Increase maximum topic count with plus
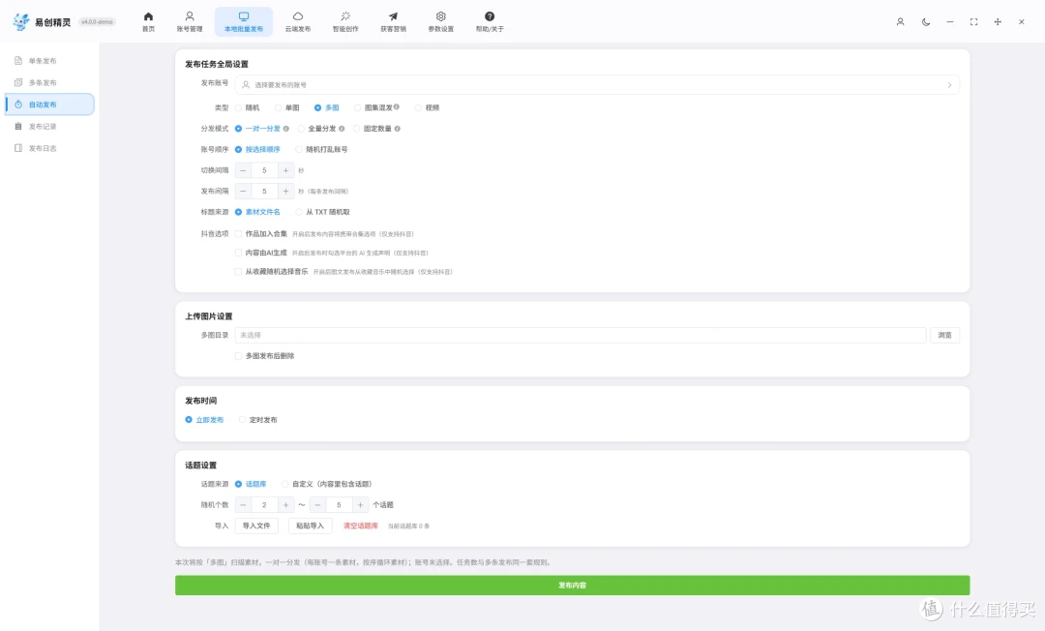 pos(361,505)
